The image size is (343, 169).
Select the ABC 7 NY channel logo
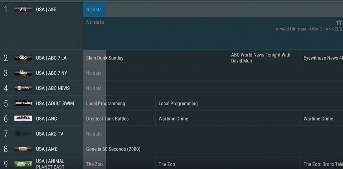click(x=23, y=73)
